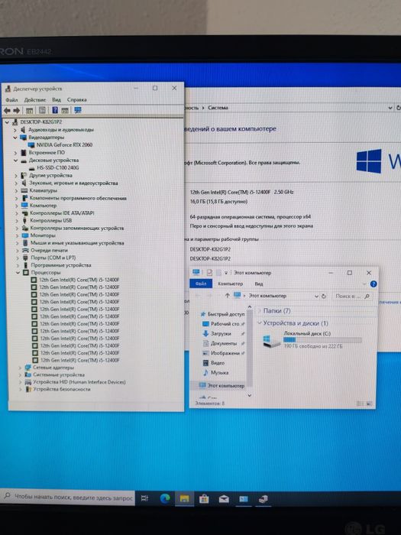This screenshot has height=535, width=401.
Task: Expand the Устройства безопасности category
Action: pos(21,389)
